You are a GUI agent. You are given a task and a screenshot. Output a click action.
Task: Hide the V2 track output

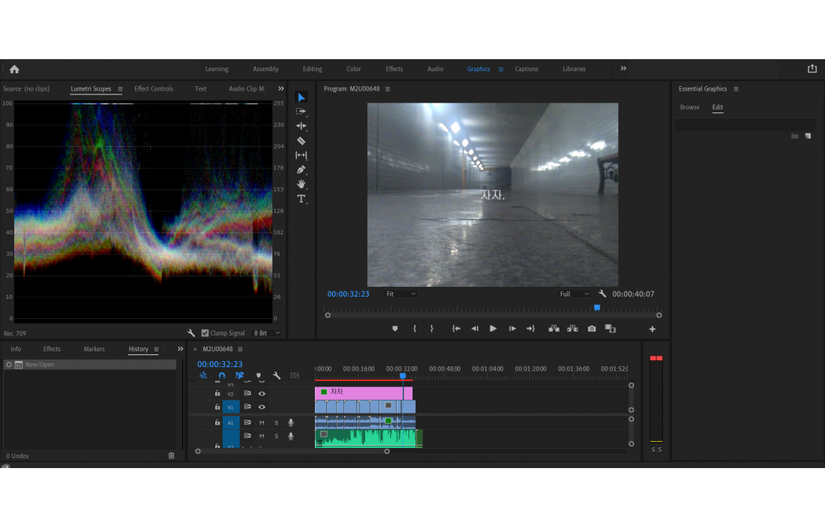(262, 393)
